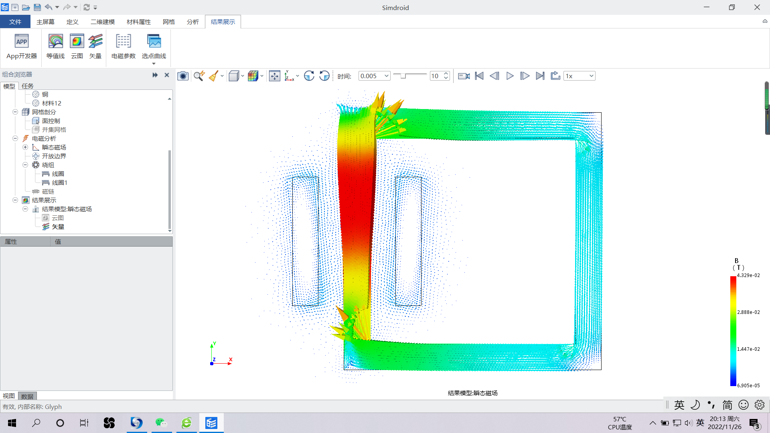Click the colored mesh cube icon
The height and width of the screenshot is (433, 770).
tap(253, 76)
